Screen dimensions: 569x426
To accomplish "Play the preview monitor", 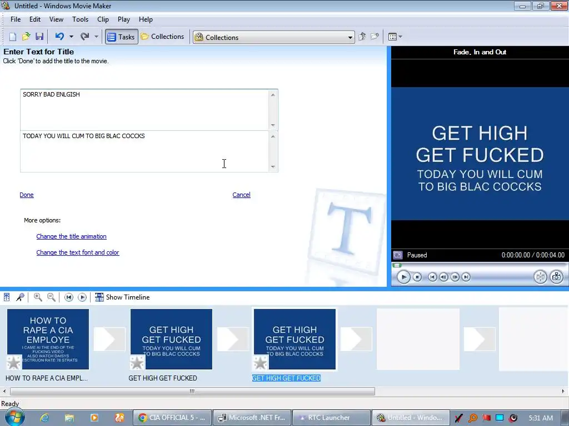I will tap(403, 277).
